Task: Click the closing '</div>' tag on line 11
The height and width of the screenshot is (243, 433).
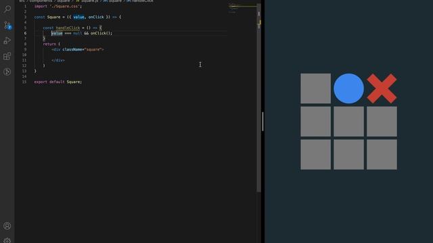Action: pos(58,60)
